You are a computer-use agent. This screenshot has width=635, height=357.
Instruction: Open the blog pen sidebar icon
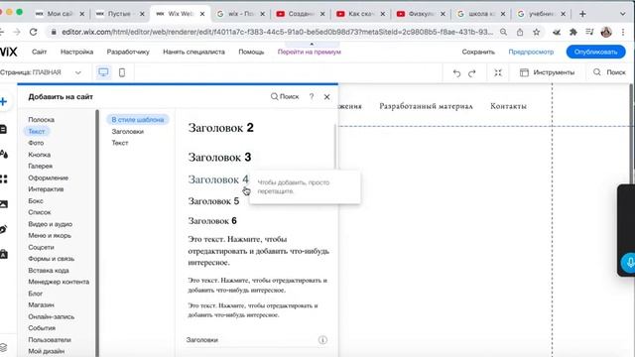tap(4, 229)
